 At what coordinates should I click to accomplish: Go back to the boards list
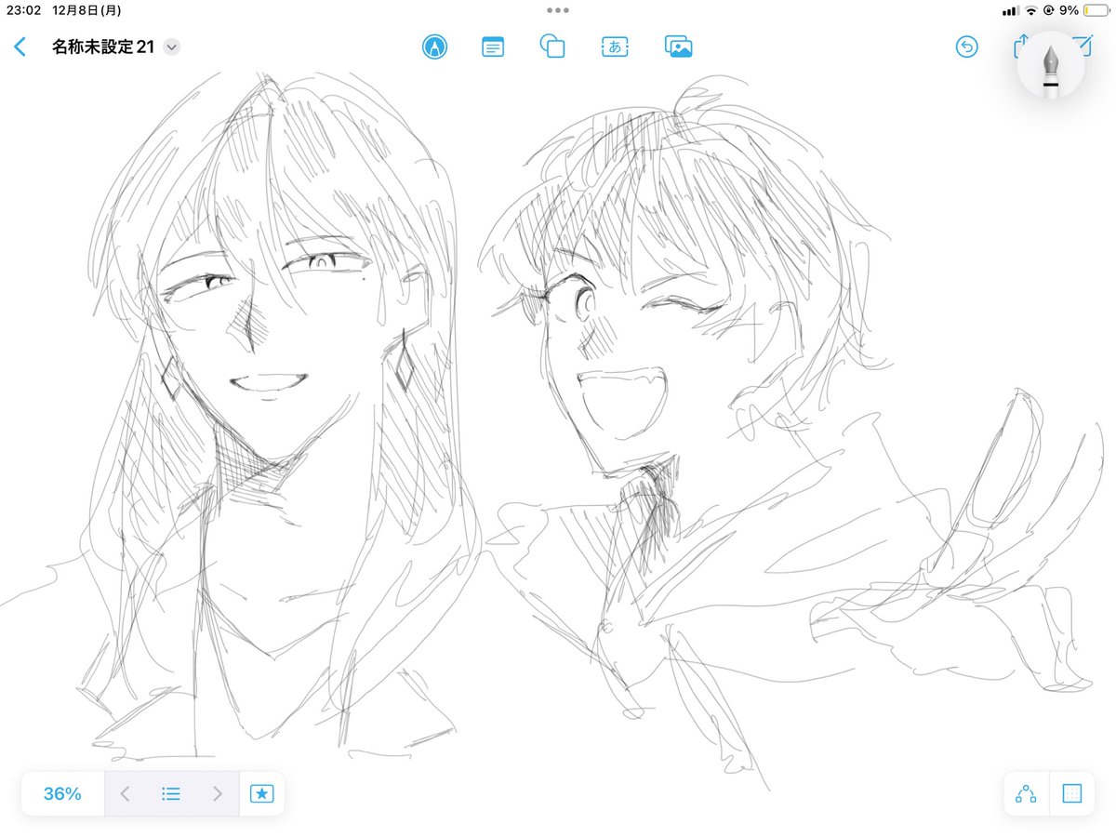(x=20, y=46)
